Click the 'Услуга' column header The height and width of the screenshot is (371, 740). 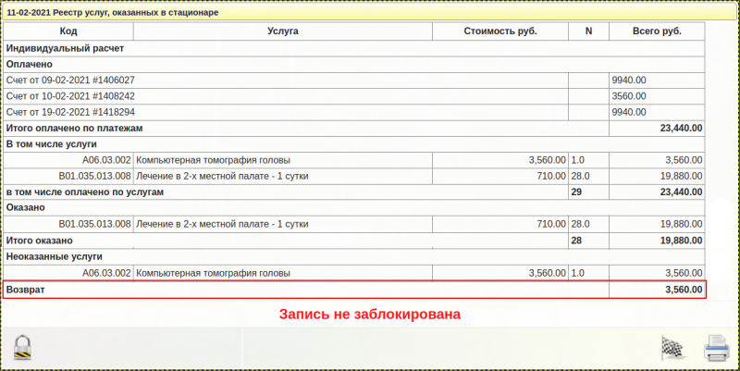click(282, 31)
